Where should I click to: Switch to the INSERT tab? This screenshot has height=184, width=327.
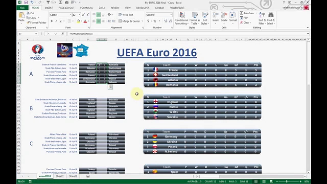click(49, 8)
